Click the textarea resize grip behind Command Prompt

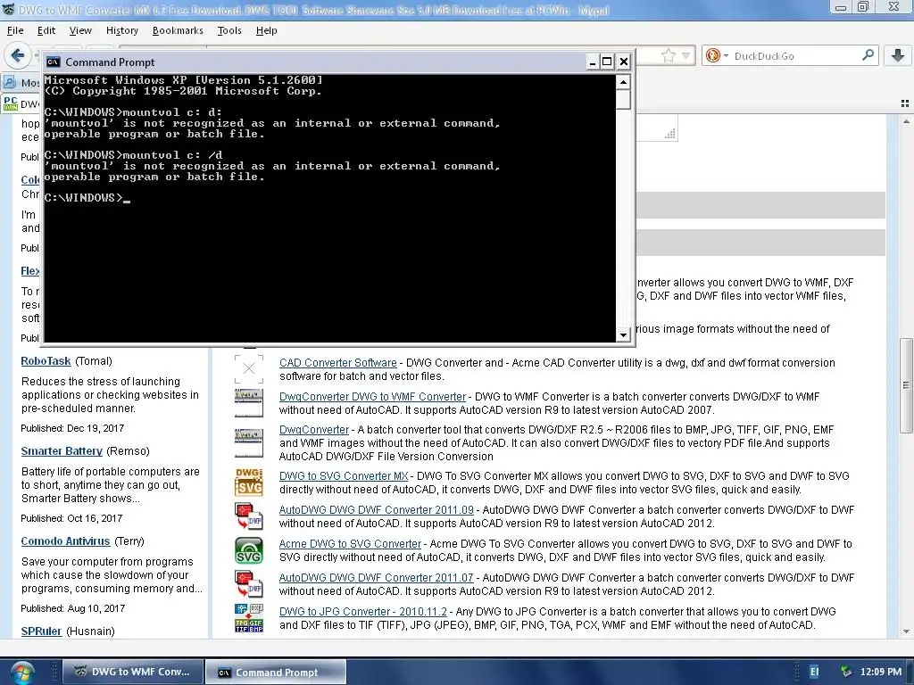tap(670, 134)
